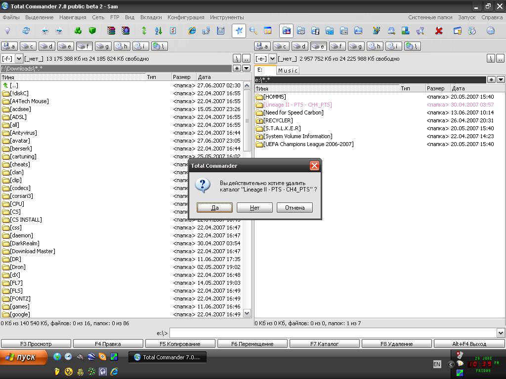Image resolution: width=506 pixels, height=379 pixels.
Task: Click the EN language indicator in the tray
Action: pyautogui.click(x=437, y=364)
